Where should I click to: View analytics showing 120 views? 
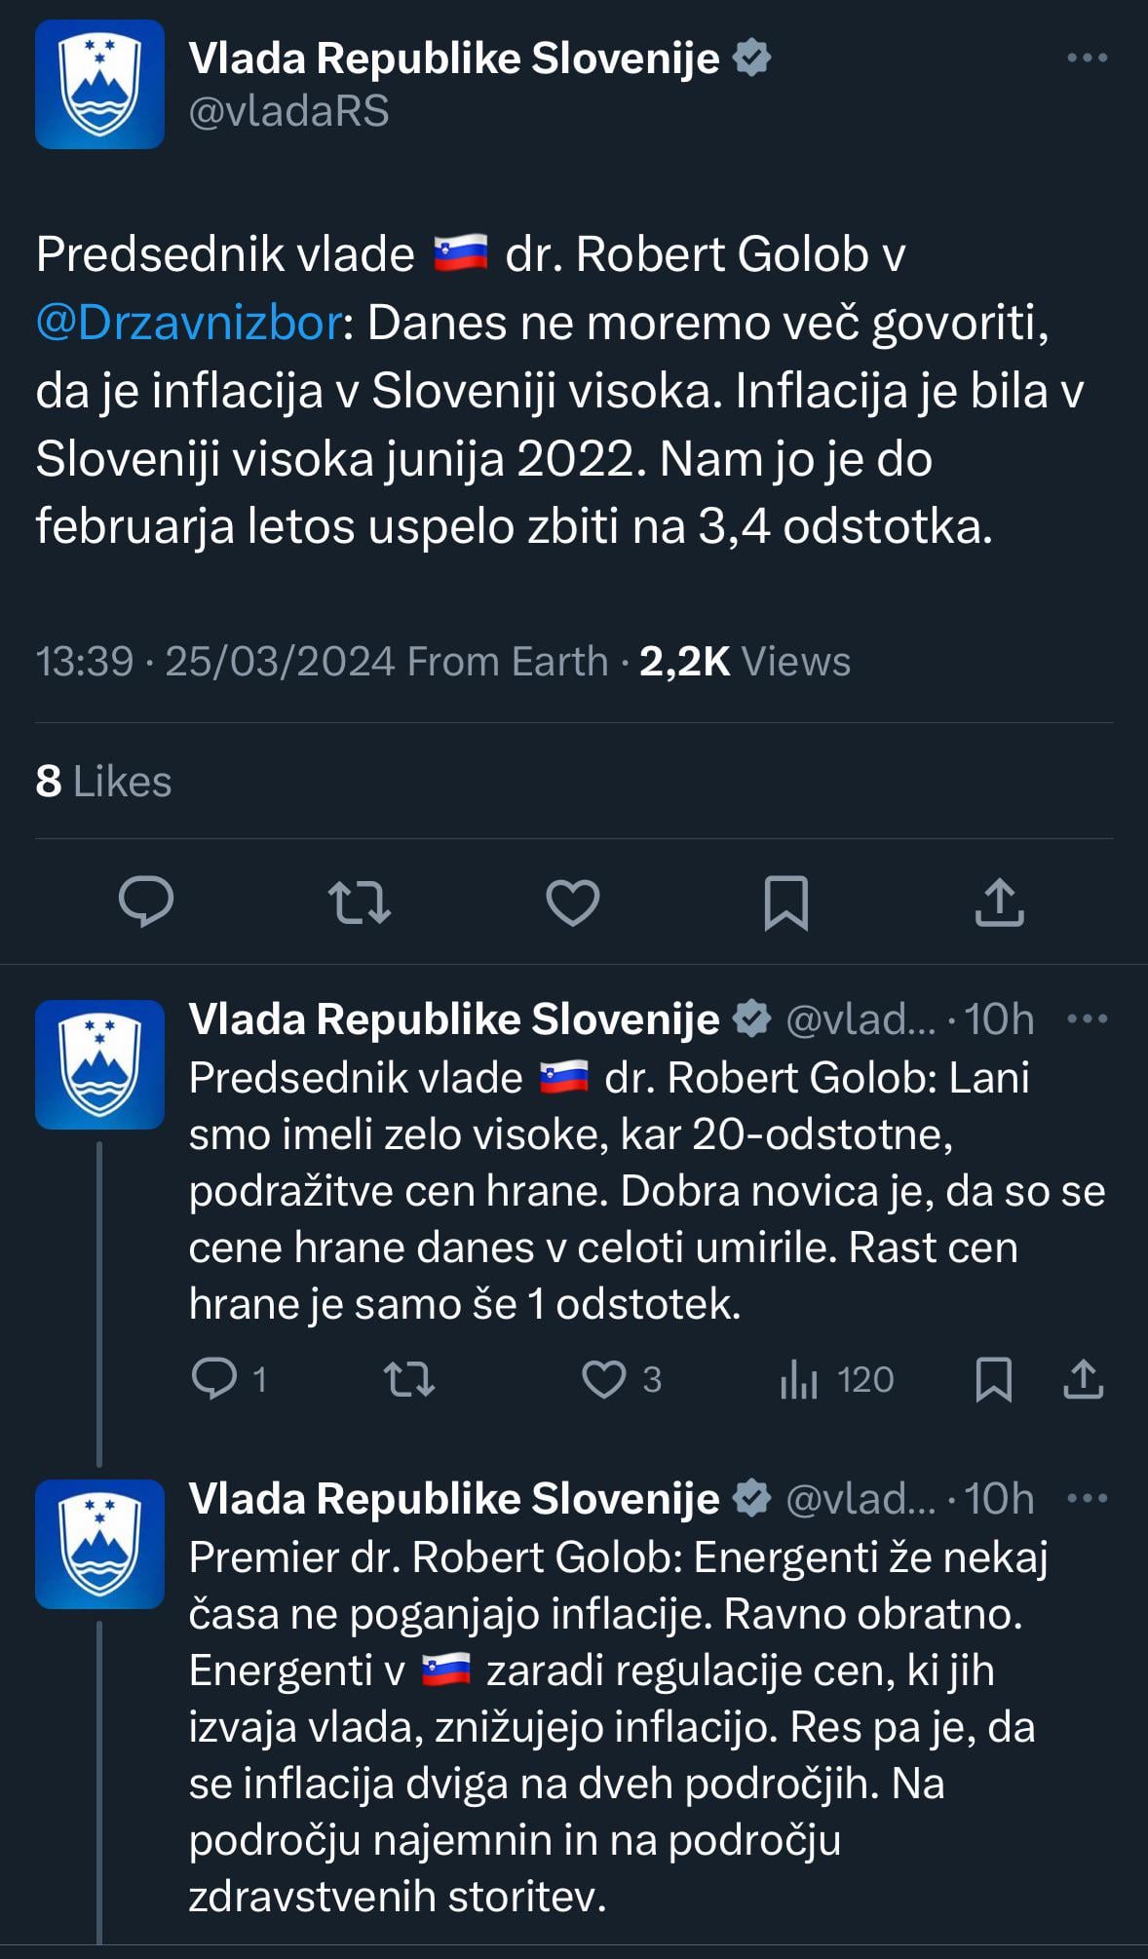pos(836,1380)
